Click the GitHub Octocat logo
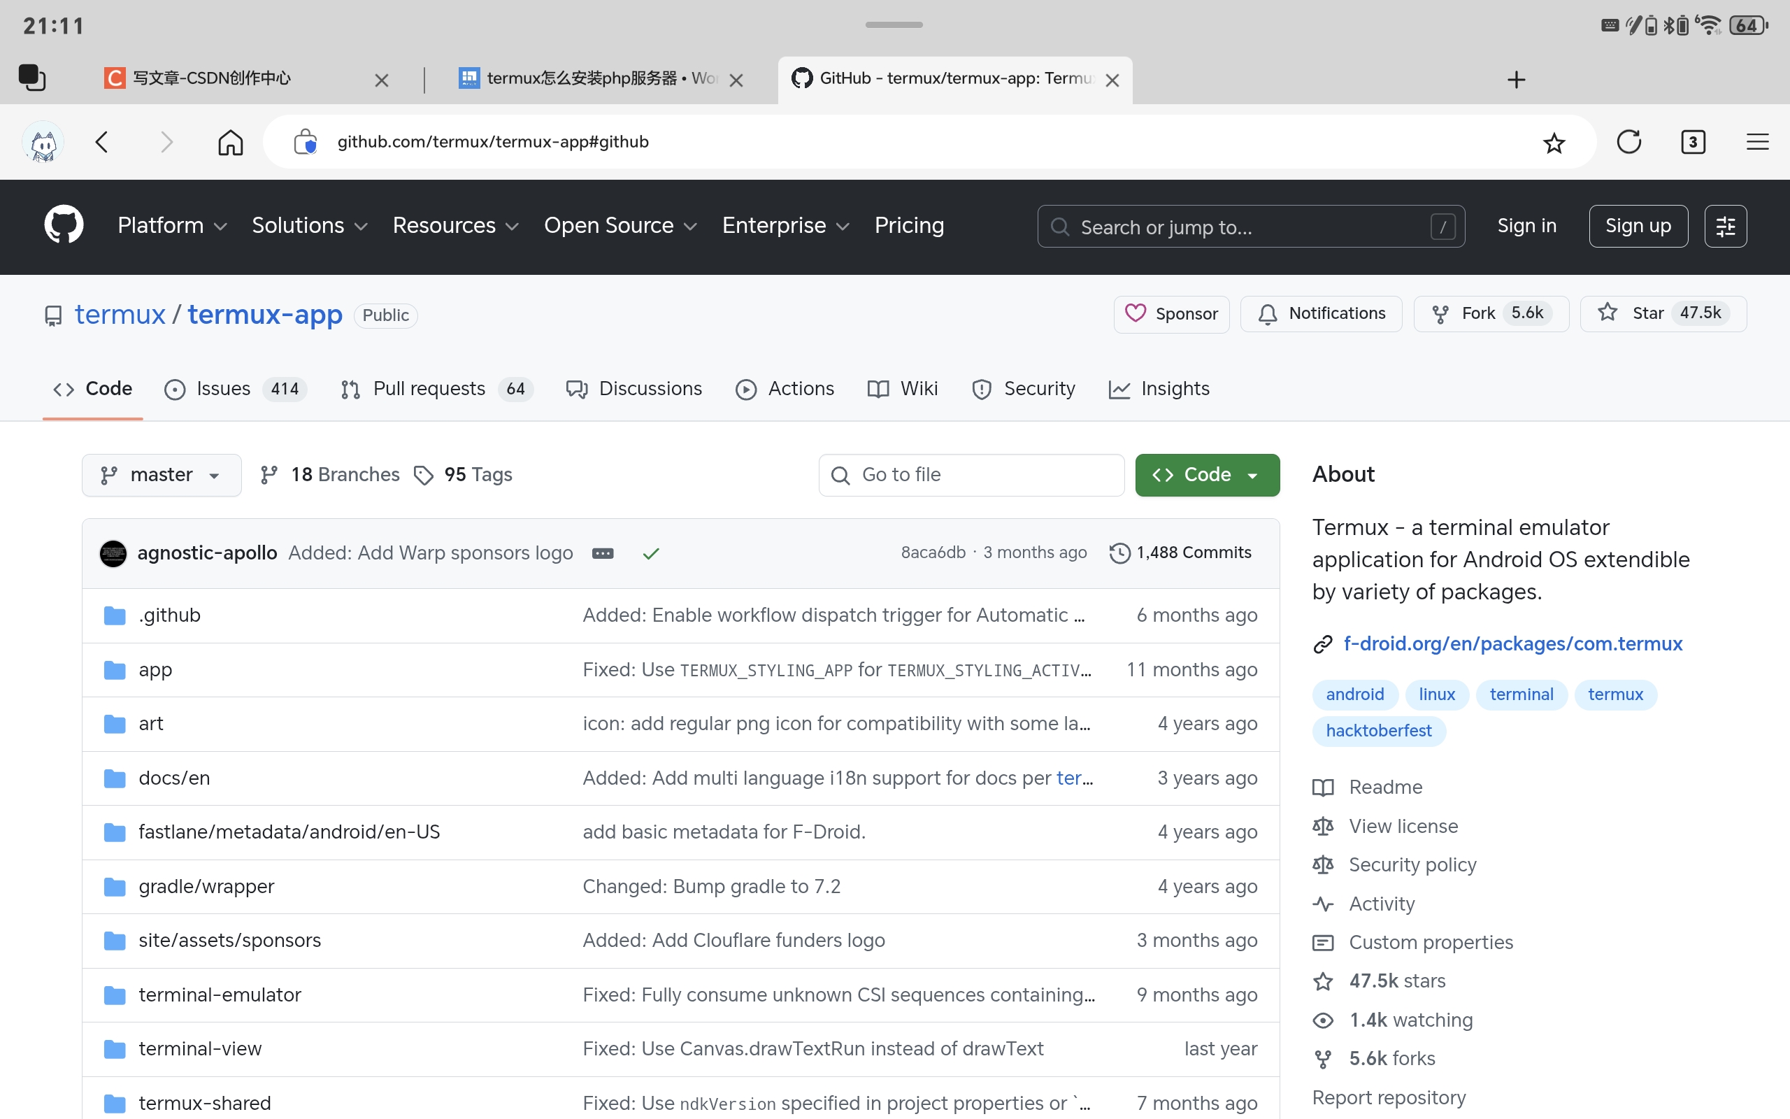This screenshot has height=1119, width=1790. coord(64,225)
